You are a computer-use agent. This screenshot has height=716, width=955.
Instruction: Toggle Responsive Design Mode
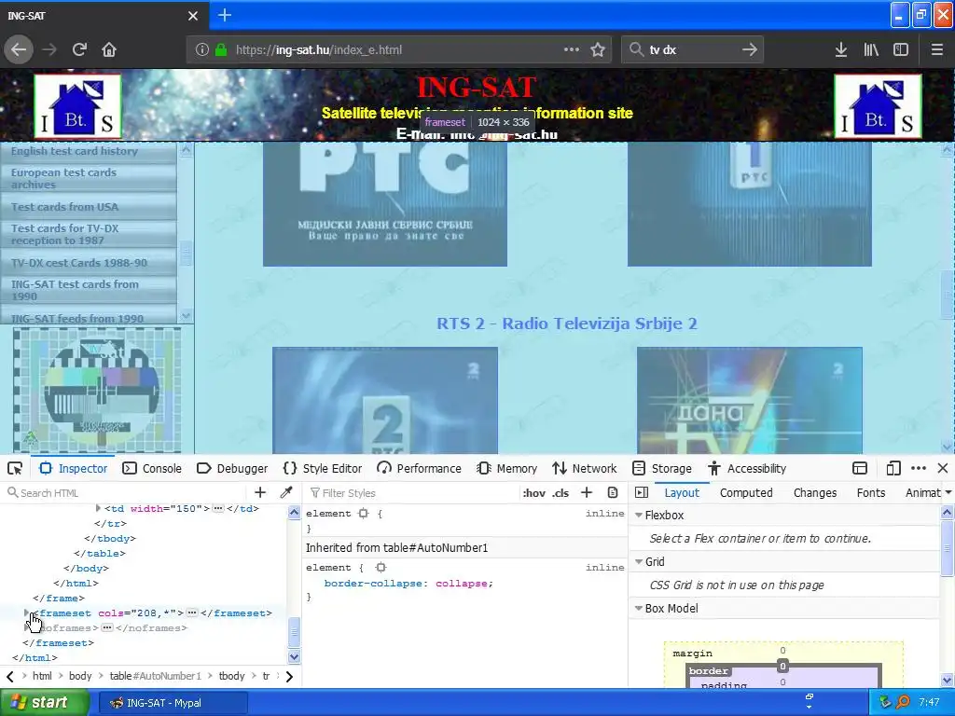coord(893,468)
